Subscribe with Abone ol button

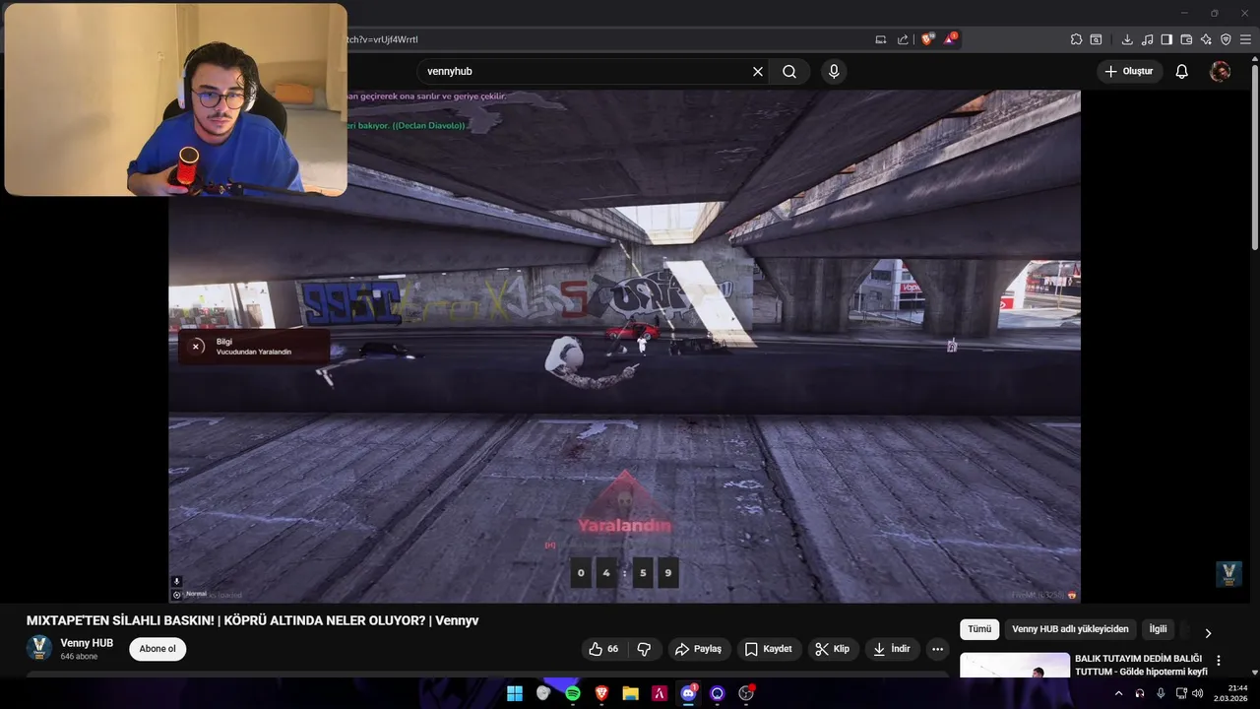(157, 649)
